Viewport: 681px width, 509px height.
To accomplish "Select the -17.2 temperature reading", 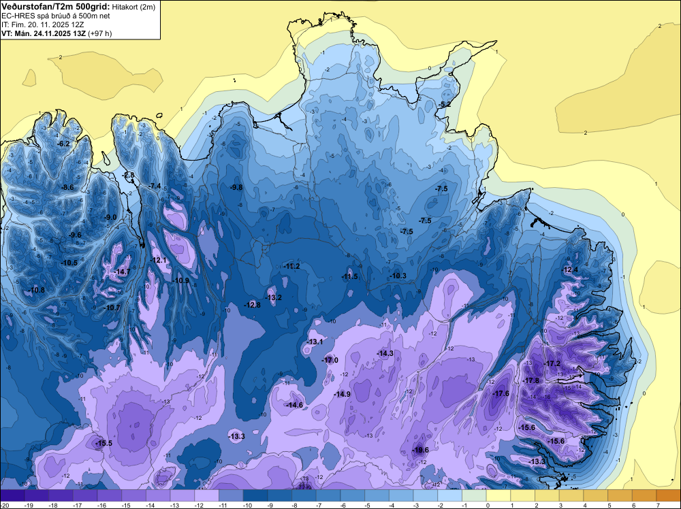I will coord(552,363).
